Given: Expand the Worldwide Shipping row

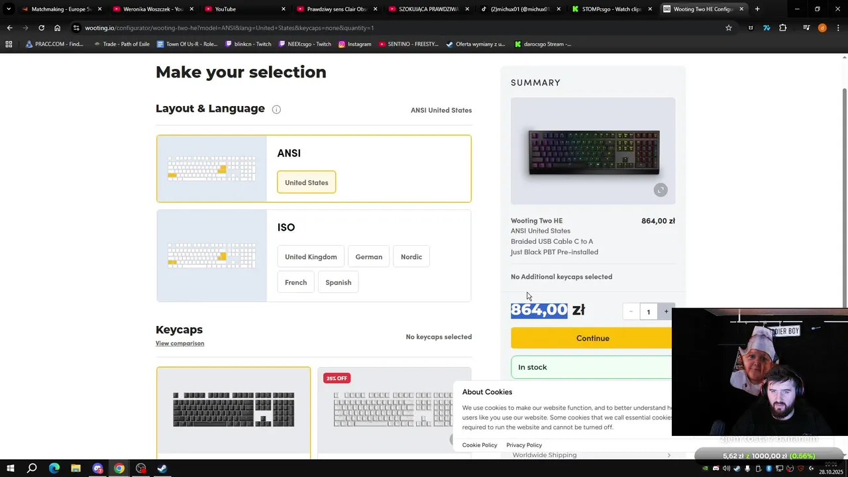Looking at the screenshot, I should click(592, 455).
